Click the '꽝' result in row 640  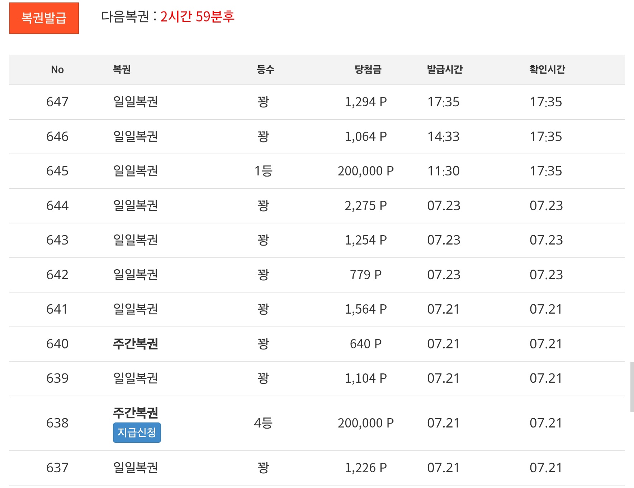(263, 344)
